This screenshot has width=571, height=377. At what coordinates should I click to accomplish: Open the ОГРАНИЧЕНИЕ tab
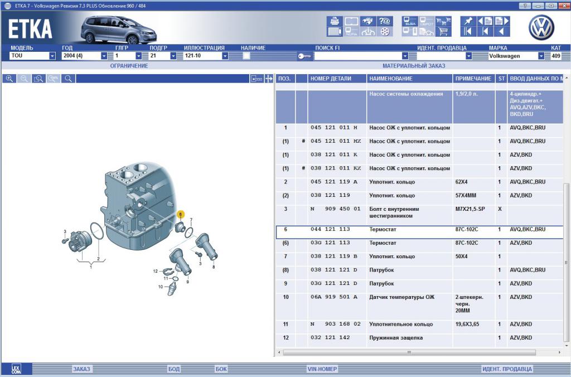point(129,66)
